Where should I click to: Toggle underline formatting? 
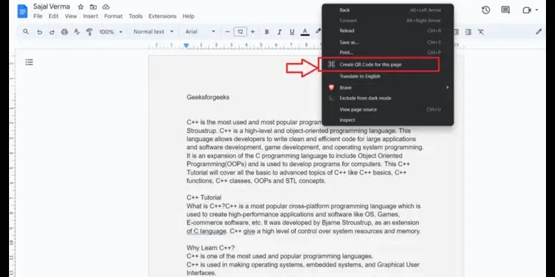[x=292, y=32]
